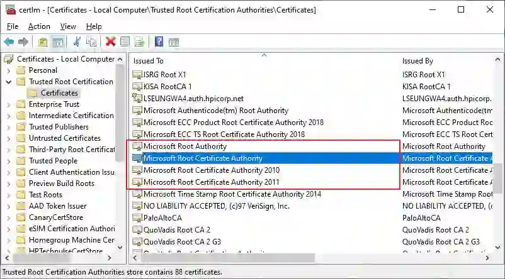Click the red Delete X icon

110,41
